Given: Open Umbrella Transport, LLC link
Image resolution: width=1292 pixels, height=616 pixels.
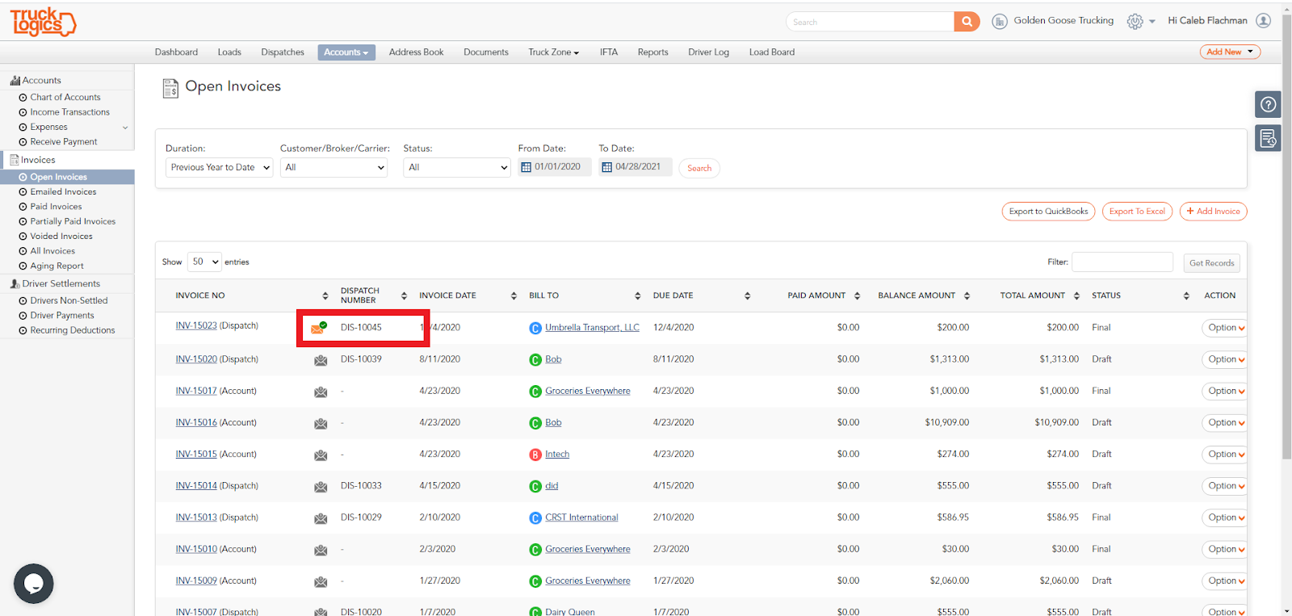Looking at the screenshot, I should tap(592, 328).
